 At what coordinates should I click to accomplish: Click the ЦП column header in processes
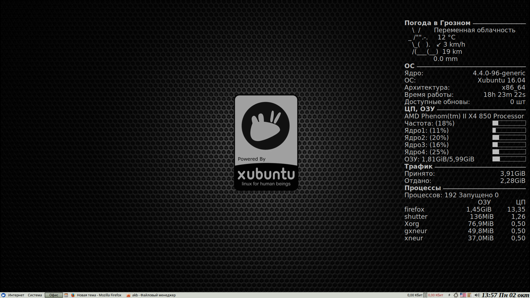click(521, 202)
